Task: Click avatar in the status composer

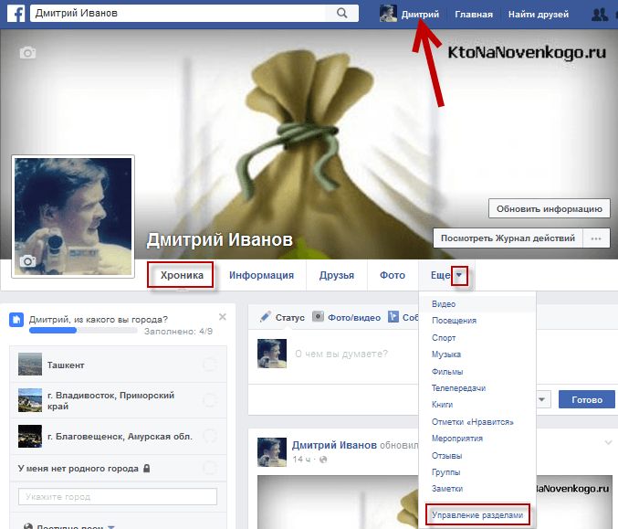Action: point(272,354)
